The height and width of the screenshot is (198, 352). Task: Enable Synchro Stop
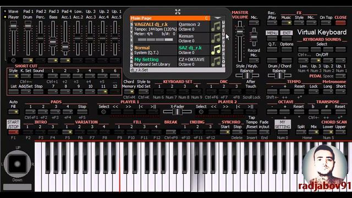(x=237, y=132)
